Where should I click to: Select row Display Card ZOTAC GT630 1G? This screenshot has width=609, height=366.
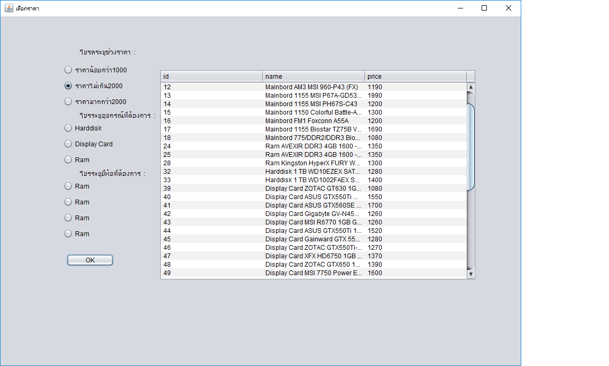point(313,189)
